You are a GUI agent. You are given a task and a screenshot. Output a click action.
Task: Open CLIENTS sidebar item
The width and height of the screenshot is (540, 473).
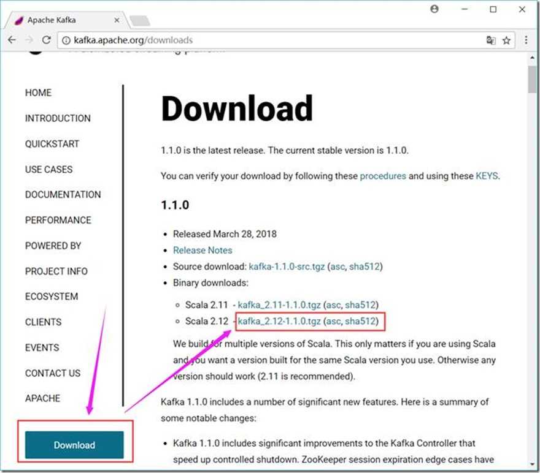[44, 322]
